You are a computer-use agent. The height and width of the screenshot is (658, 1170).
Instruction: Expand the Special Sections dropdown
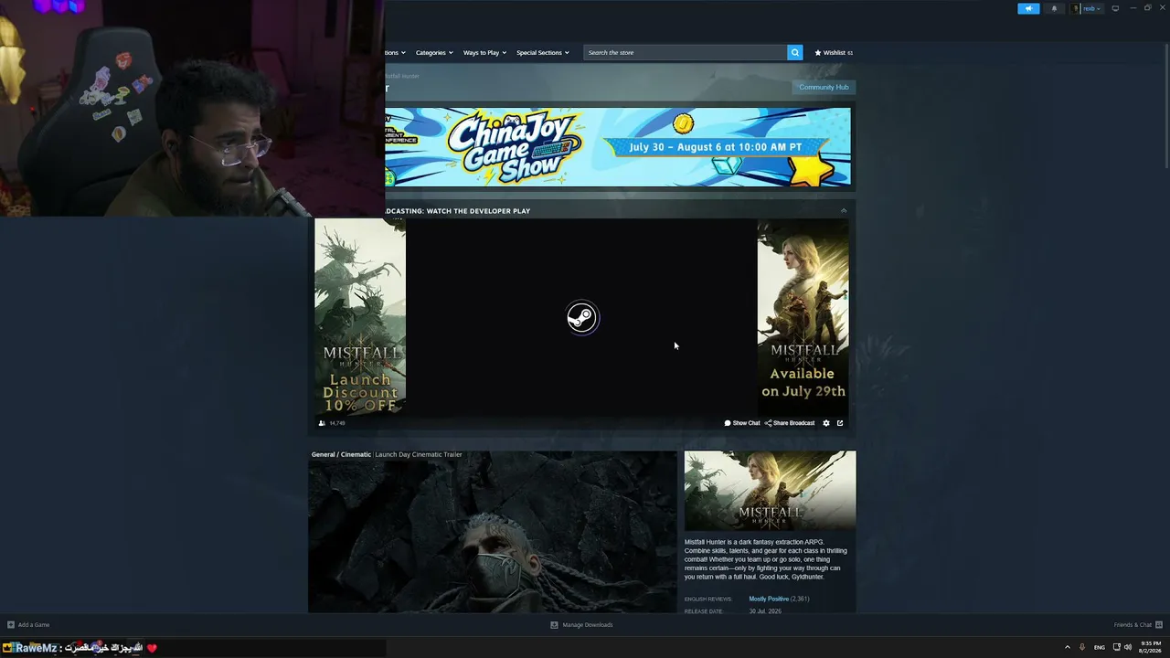543,53
